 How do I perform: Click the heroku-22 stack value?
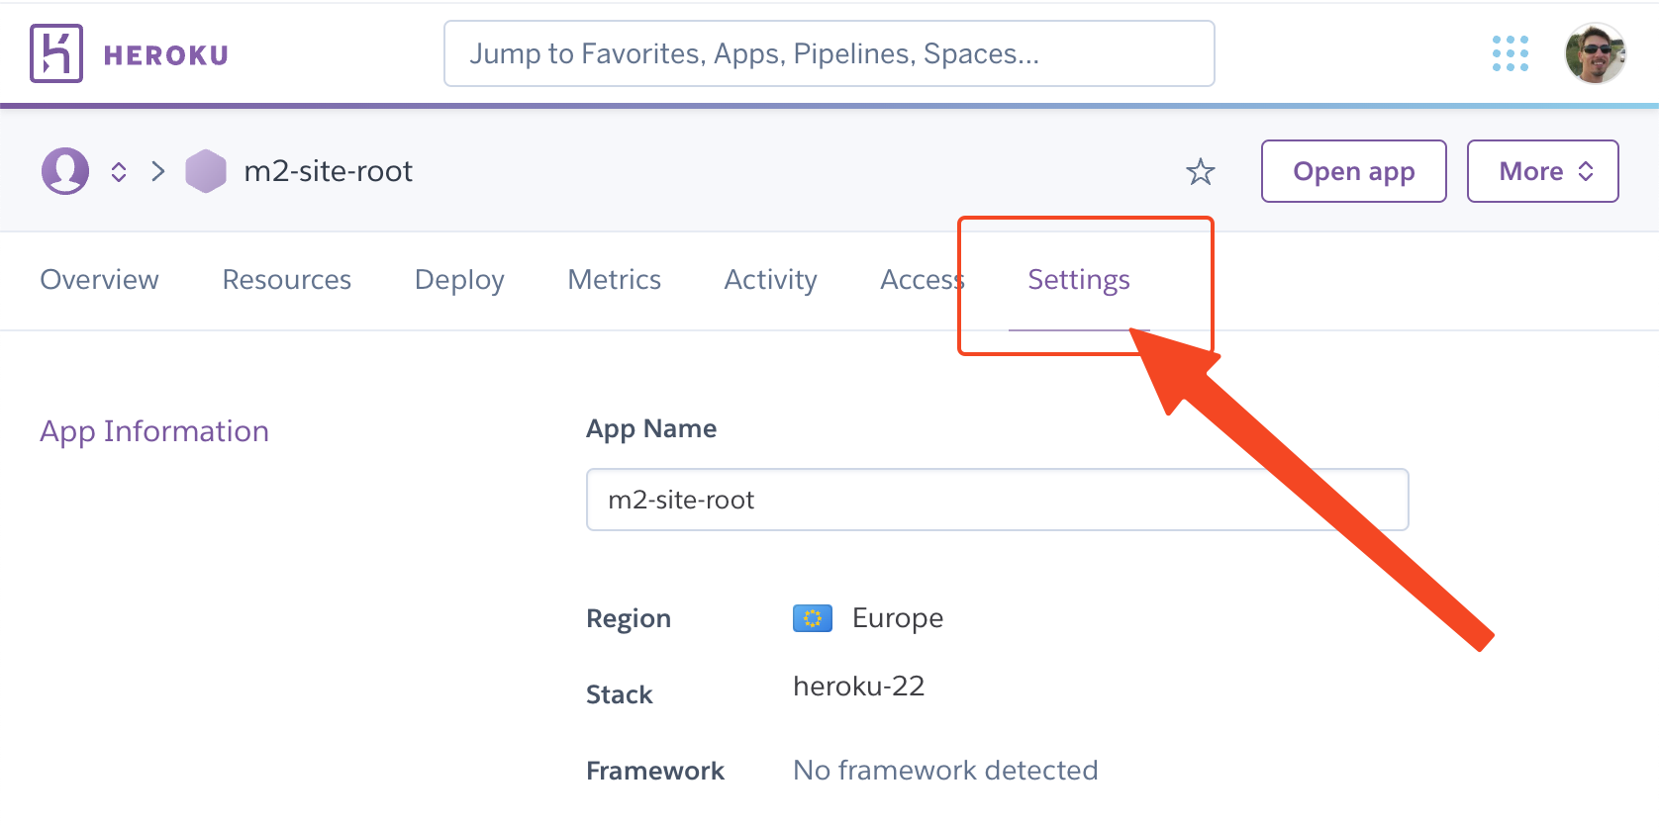[x=859, y=687]
